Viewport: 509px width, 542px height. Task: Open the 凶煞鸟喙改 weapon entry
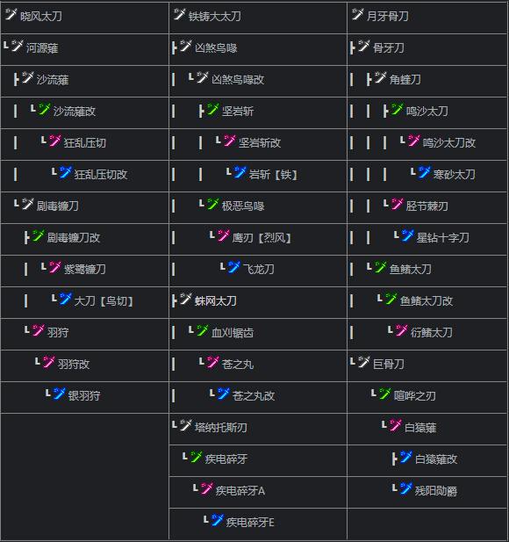coord(238,80)
